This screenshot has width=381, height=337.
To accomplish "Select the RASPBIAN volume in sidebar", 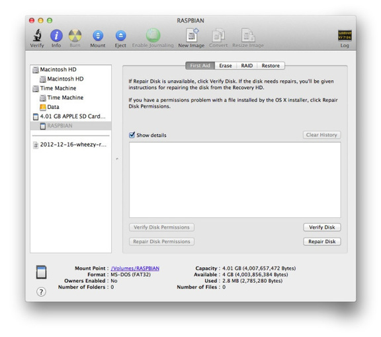I will [71, 126].
